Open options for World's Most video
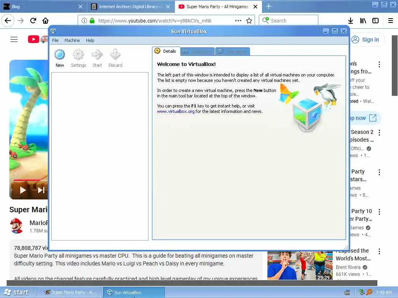 pos(379,251)
